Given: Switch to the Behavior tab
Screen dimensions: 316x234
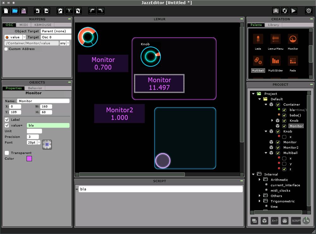Looking at the screenshot, I should pos(35,88).
